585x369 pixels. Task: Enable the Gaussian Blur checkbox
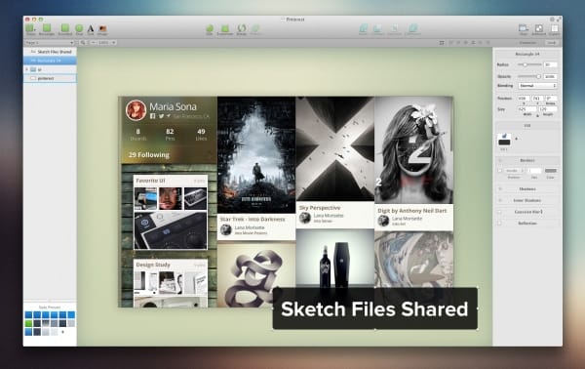click(499, 212)
